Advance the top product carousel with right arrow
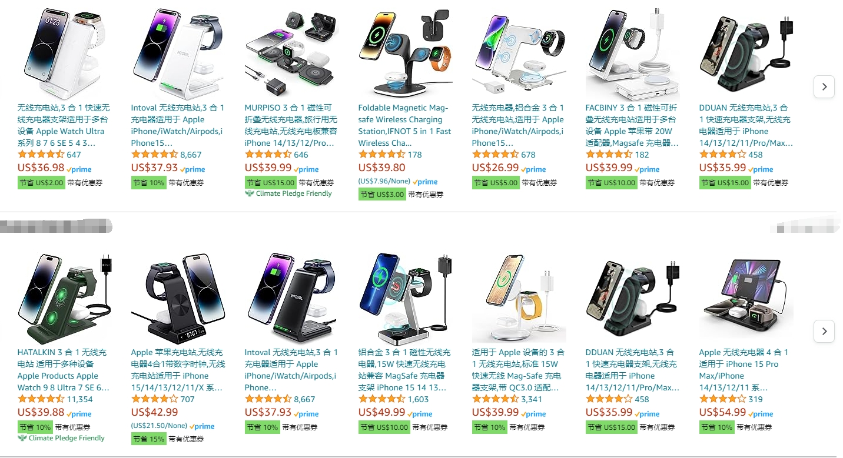Viewport: 843px width, 458px height. click(x=824, y=86)
